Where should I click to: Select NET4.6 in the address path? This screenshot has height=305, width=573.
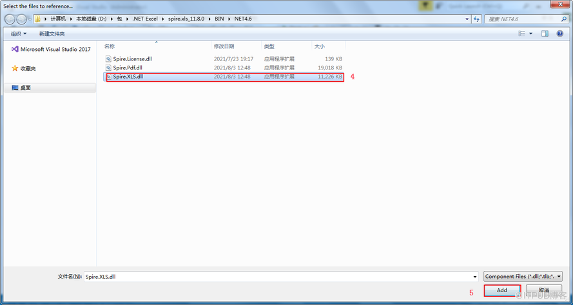243,19
